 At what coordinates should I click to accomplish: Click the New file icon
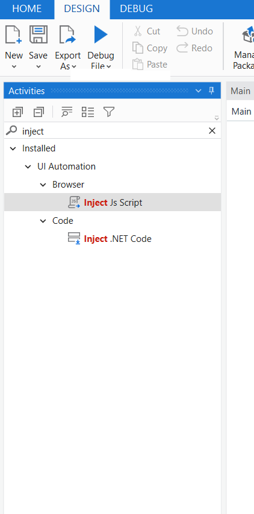coord(13,35)
